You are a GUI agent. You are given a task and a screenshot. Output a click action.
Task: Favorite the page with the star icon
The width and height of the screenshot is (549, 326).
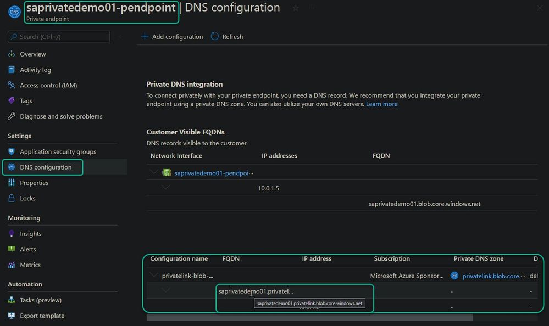coord(296,8)
